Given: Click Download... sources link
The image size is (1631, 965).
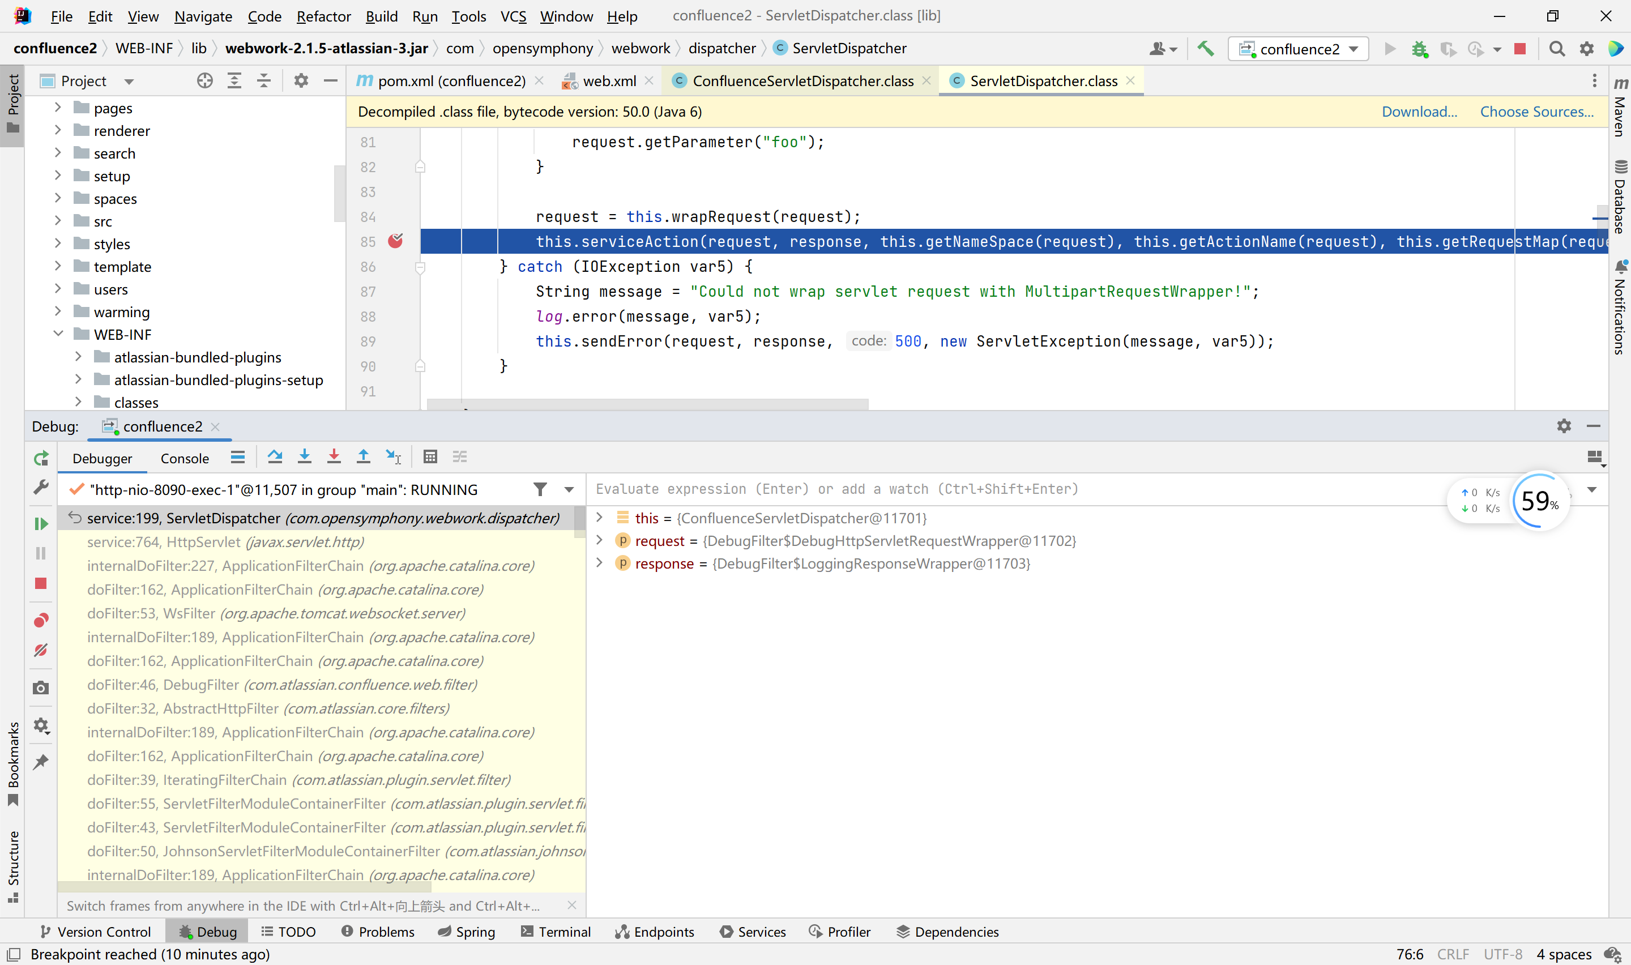Looking at the screenshot, I should pyautogui.click(x=1419, y=112).
